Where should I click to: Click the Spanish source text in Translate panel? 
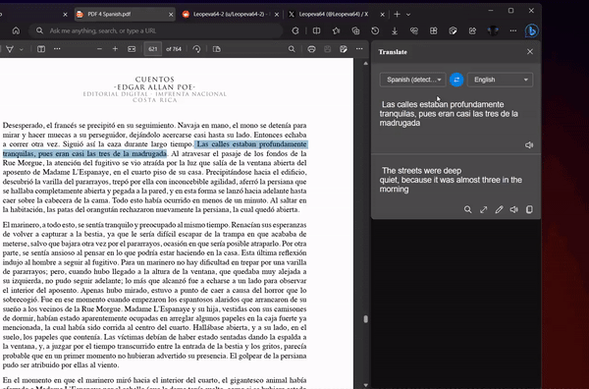449,114
